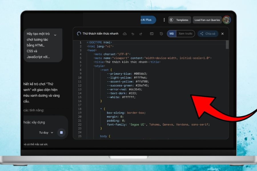Expand the collapsed prompt message chevron
Image resolution: width=257 pixels, height=171 pixels.
pos(55,35)
